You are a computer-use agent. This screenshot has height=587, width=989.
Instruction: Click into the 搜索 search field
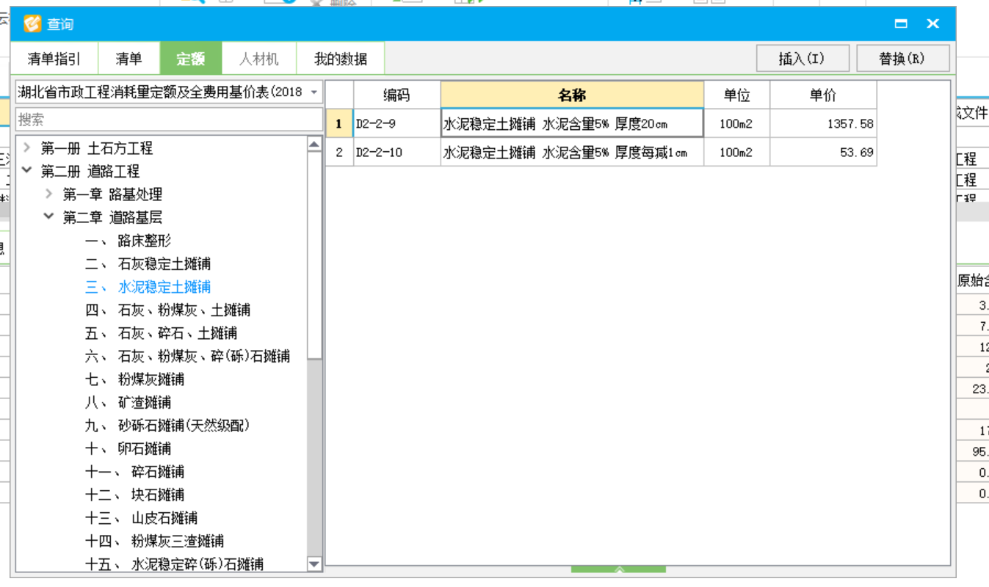(169, 119)
